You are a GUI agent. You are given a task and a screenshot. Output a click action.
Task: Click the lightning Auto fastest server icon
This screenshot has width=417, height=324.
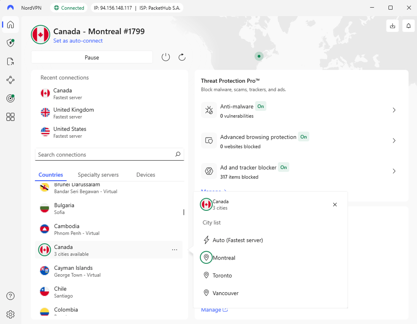tap(206, 240)
